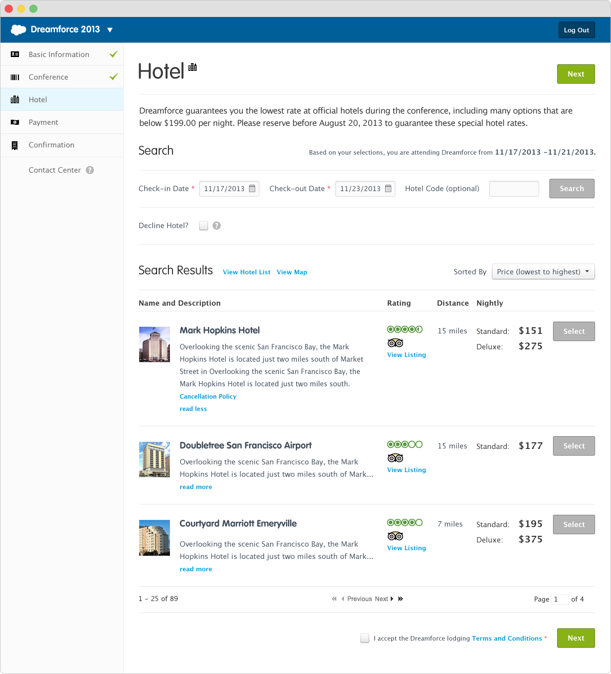Click the top Next button
This screenshot has width=611, height=674.
576,74
